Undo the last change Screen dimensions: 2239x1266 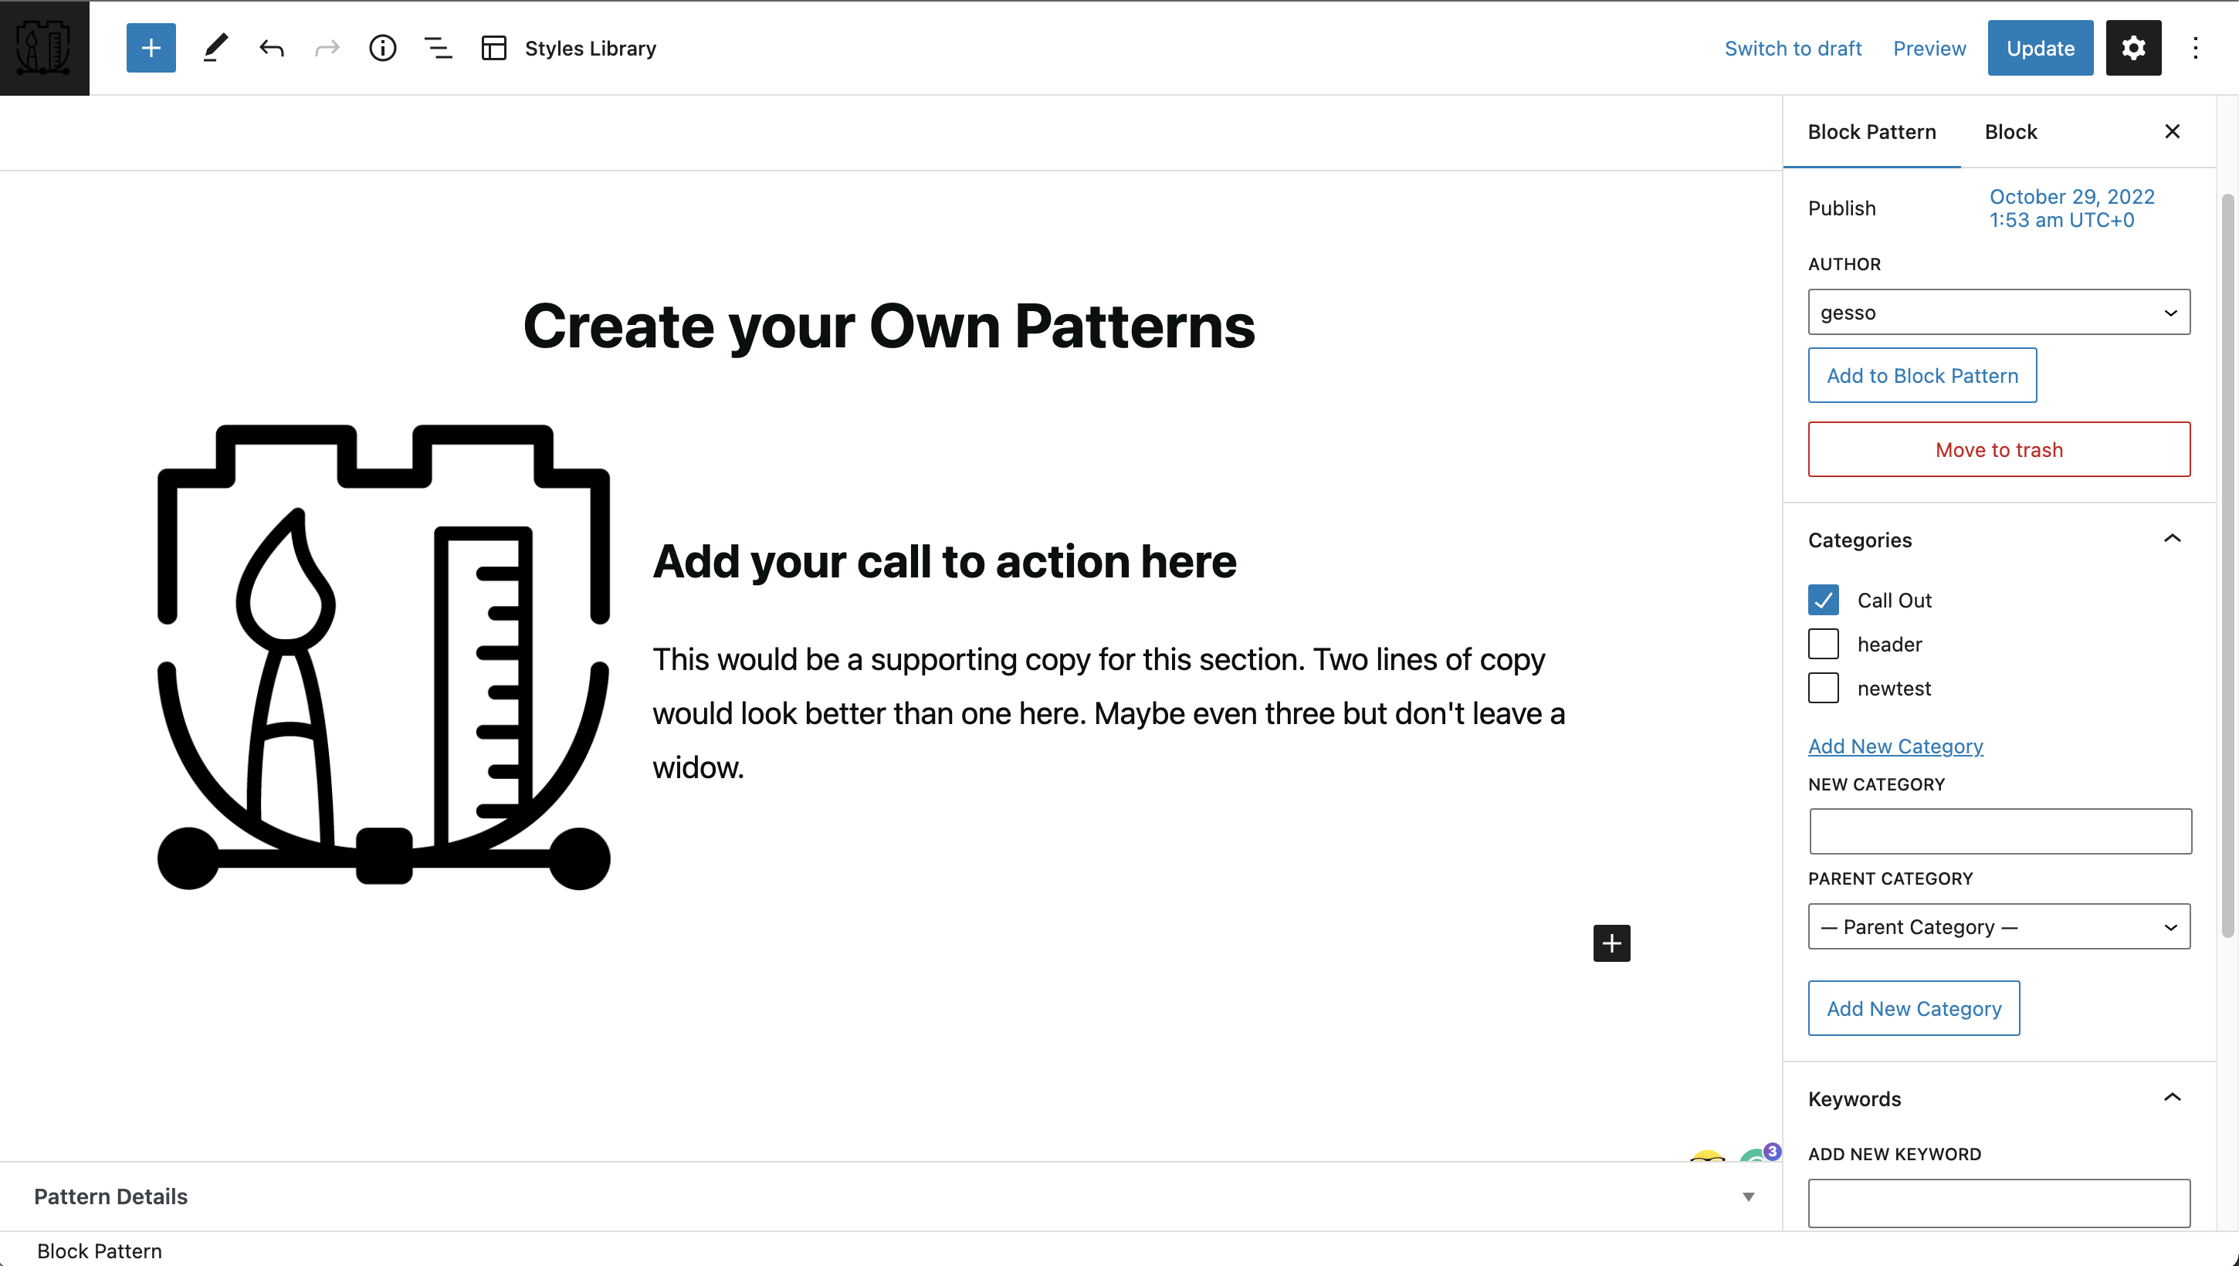271,48
